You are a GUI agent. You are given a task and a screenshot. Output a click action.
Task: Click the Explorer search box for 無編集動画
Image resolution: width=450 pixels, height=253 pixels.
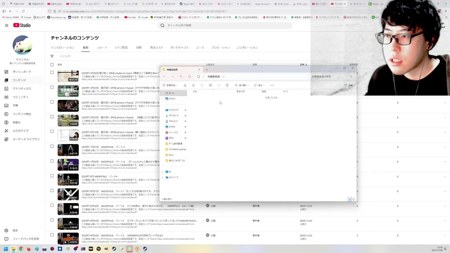(x=332, y=77)
